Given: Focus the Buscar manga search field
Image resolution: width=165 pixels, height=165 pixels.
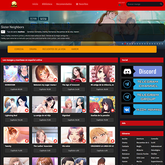Looking at the screenshot, I should click(x=143, y=4).
